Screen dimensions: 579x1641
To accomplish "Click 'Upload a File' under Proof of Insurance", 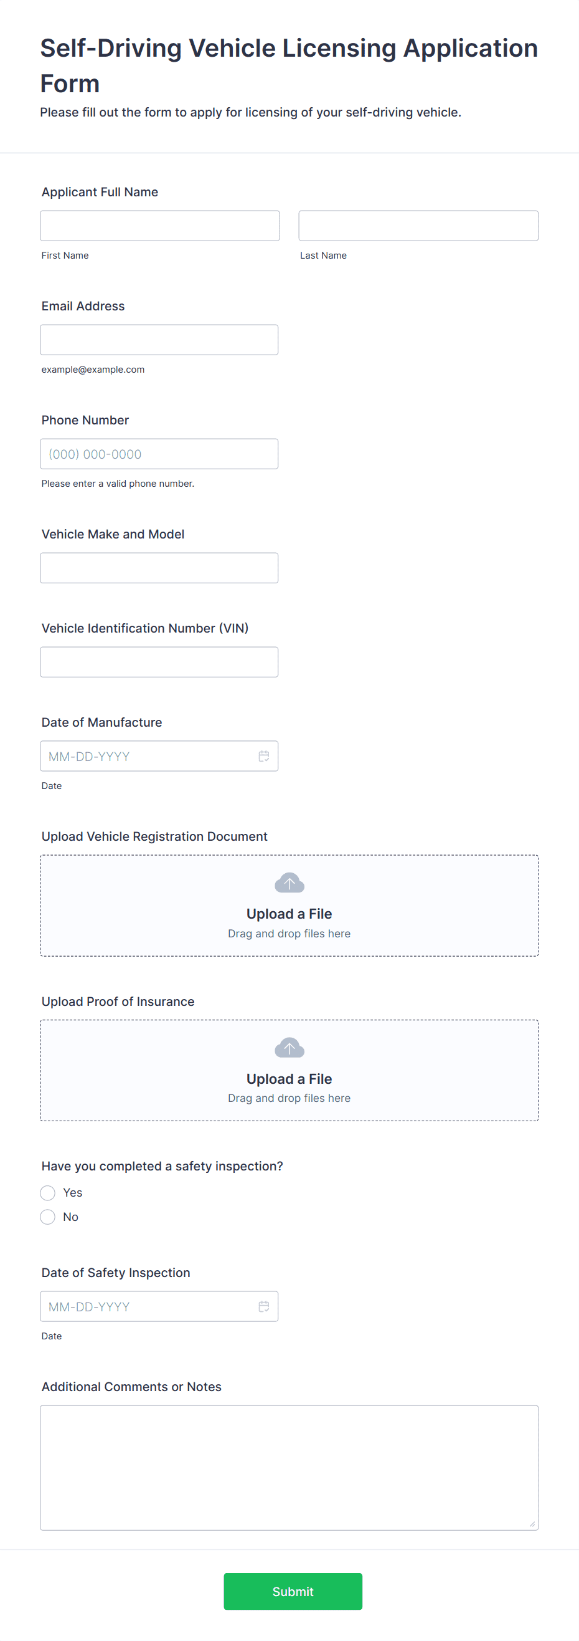I will click(x=289, y=1078).
